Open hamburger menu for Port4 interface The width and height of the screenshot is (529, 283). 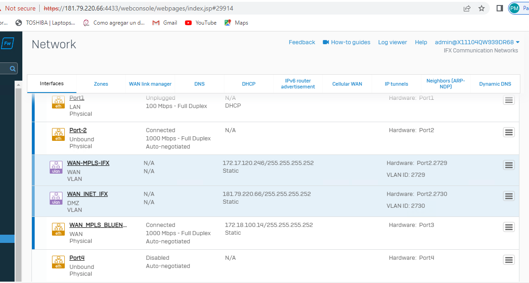click(x=508, y=260)
